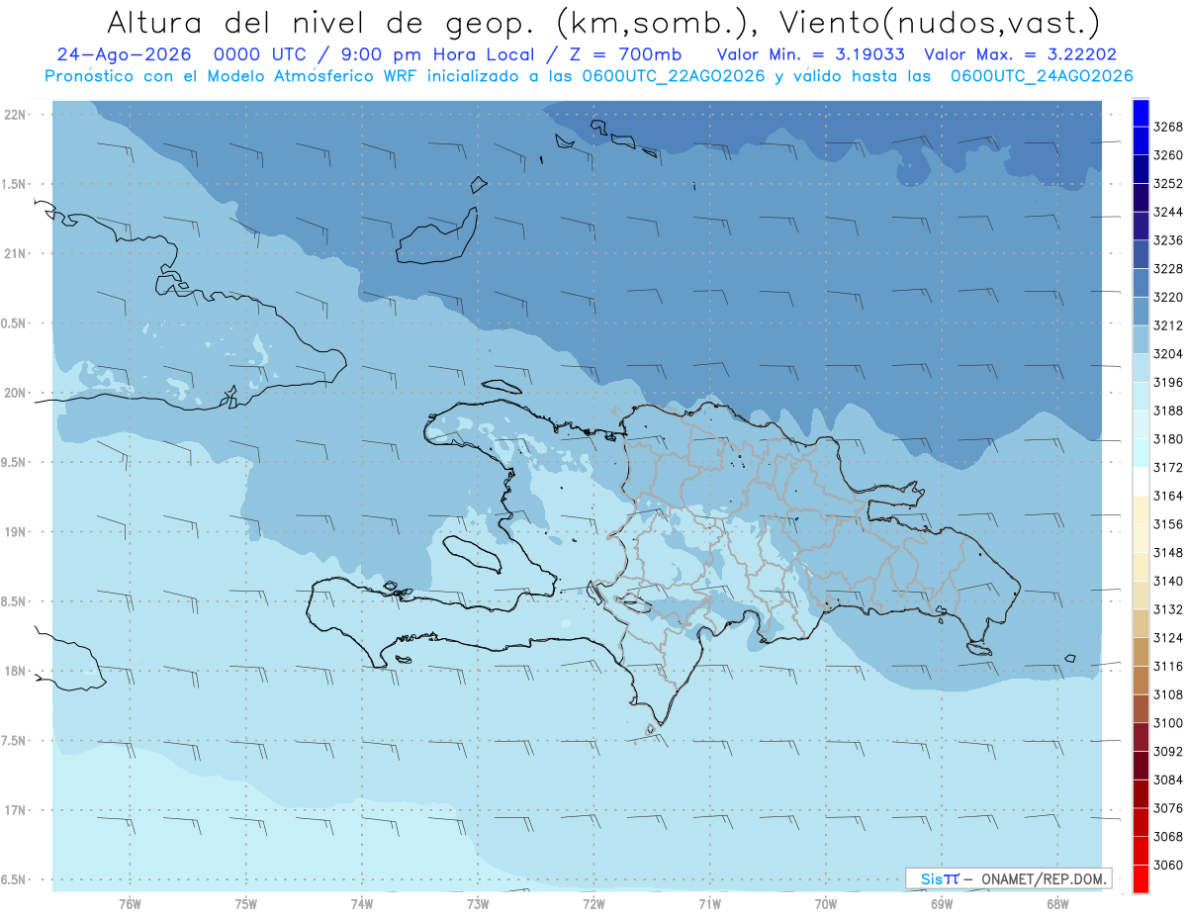Image resolution: width=1187 pixels, height=917 pixels.
Task: Pick the bright red swatch below 3060
Action: [x=1140, y=878]
